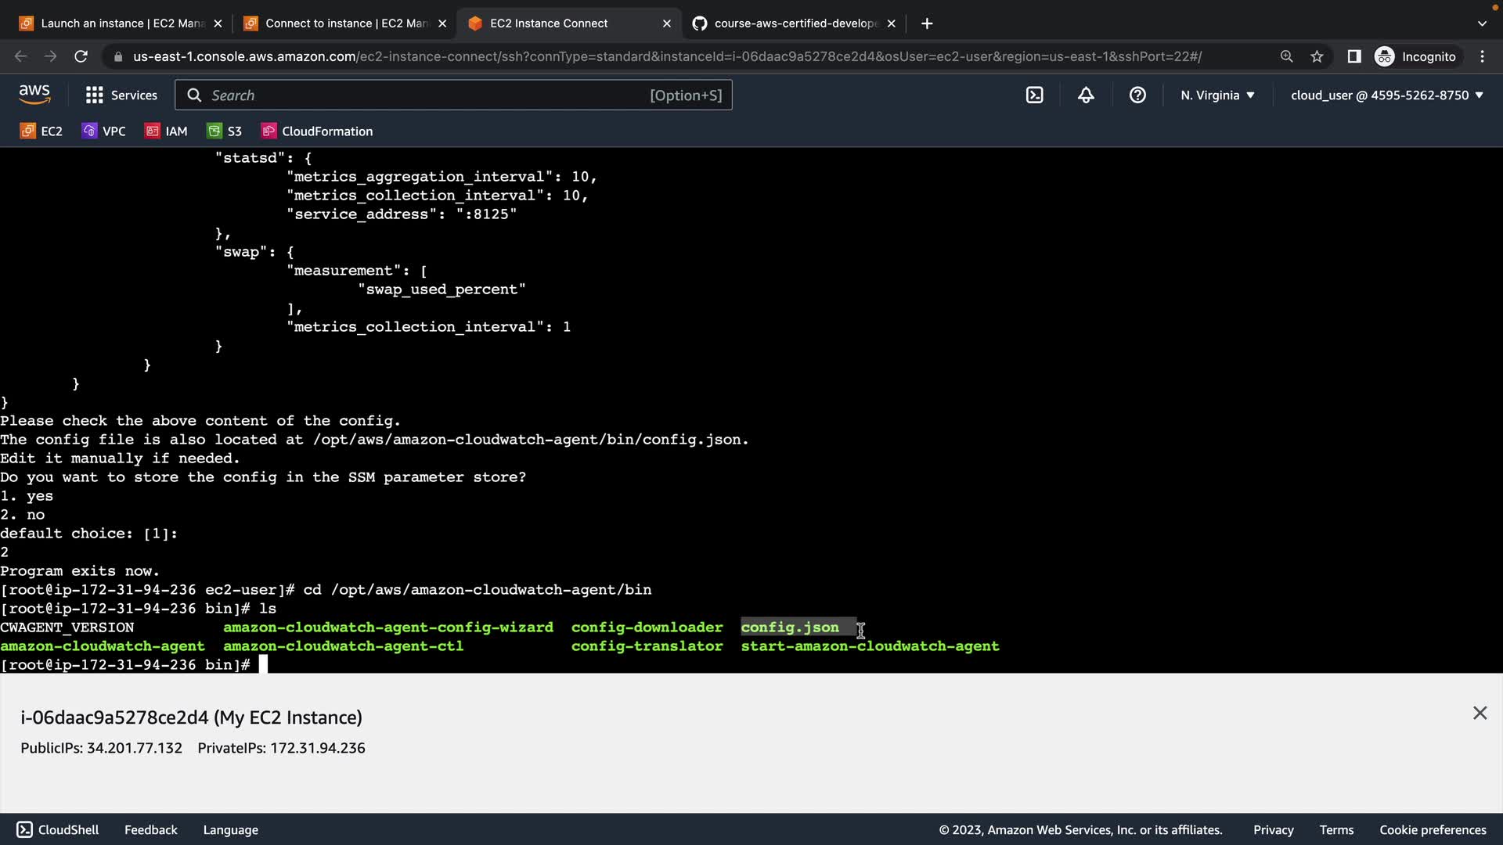1503x845 pixels.
Task: Open the AWS CloudShell icon in header
Action: click(x=1034, y=95)
